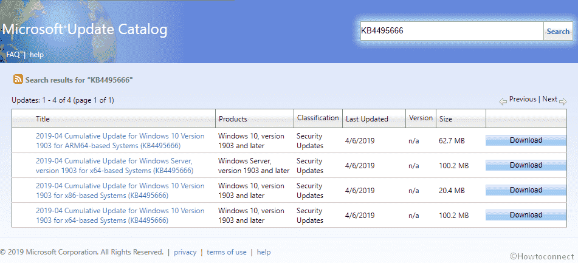Sort results by Last Updated column

tap(366, 119)
